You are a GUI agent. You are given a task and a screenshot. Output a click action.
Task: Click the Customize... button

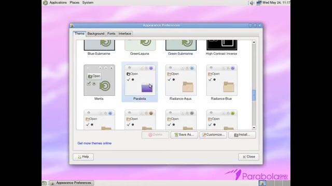click(x=213, y=135)
